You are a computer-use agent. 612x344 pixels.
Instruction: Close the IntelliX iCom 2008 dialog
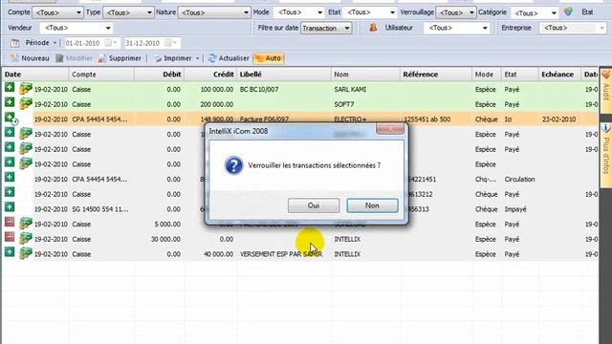click(x=389, y=129)
